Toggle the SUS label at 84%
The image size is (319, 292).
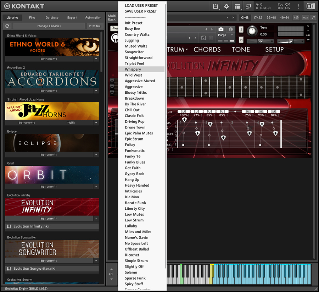274,112
